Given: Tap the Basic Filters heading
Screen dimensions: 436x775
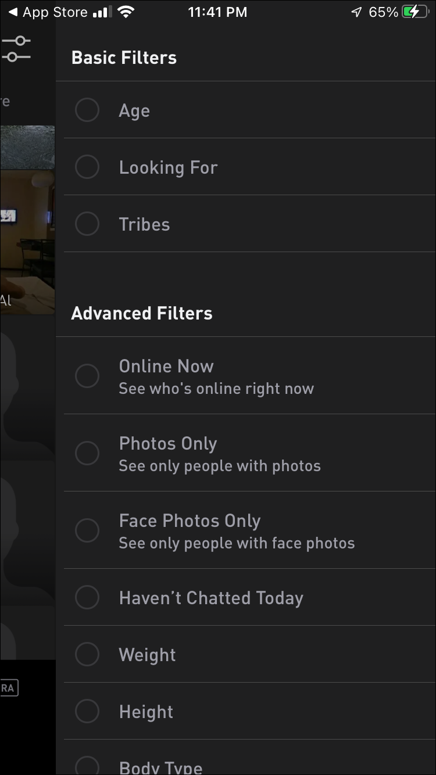Looking at the screenshot, I should pos(124,58).
